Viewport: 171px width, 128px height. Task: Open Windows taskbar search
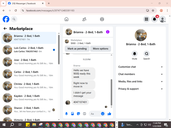12,125
